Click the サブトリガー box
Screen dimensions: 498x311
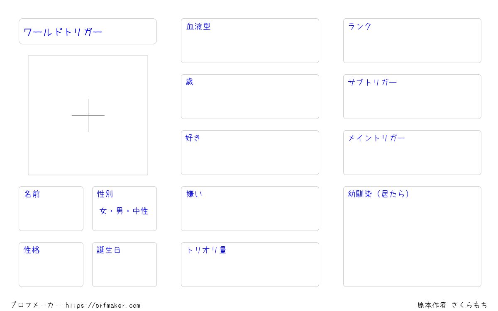412,97
